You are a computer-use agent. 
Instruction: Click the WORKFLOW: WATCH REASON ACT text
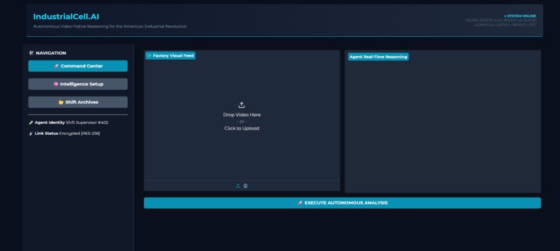[x=505, y=24]
